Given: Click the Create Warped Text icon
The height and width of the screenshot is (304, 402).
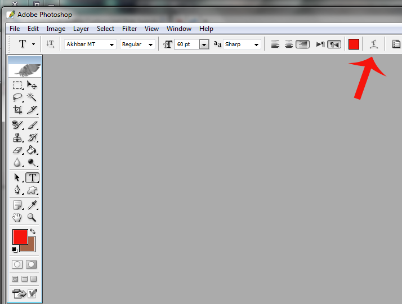Looking at the screenshot, I should click(x=373, y=44).
